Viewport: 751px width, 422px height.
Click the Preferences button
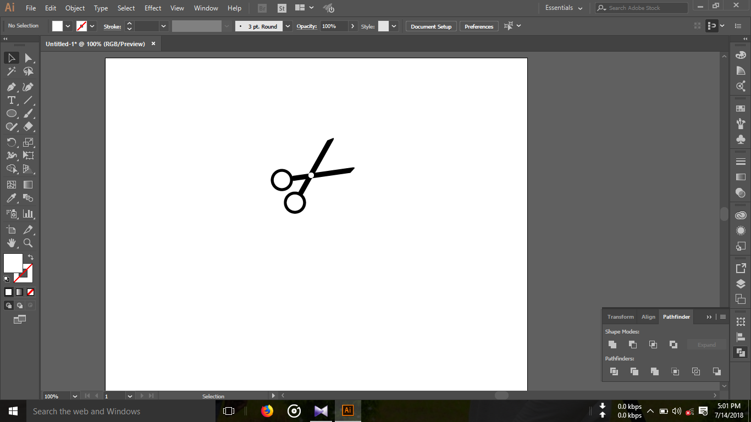coord(478,26)
